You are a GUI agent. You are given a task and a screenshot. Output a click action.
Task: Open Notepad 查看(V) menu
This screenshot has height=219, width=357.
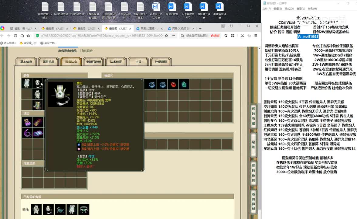[x=301, y=9]
